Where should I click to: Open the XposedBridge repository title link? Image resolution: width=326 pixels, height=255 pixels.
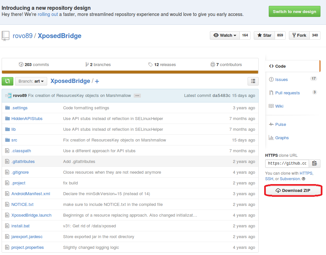60,36
